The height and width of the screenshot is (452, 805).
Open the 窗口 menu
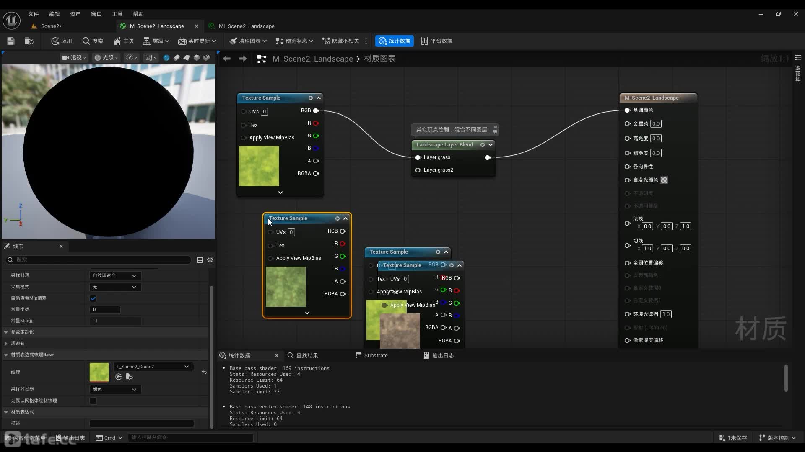[x=96, y=14]
